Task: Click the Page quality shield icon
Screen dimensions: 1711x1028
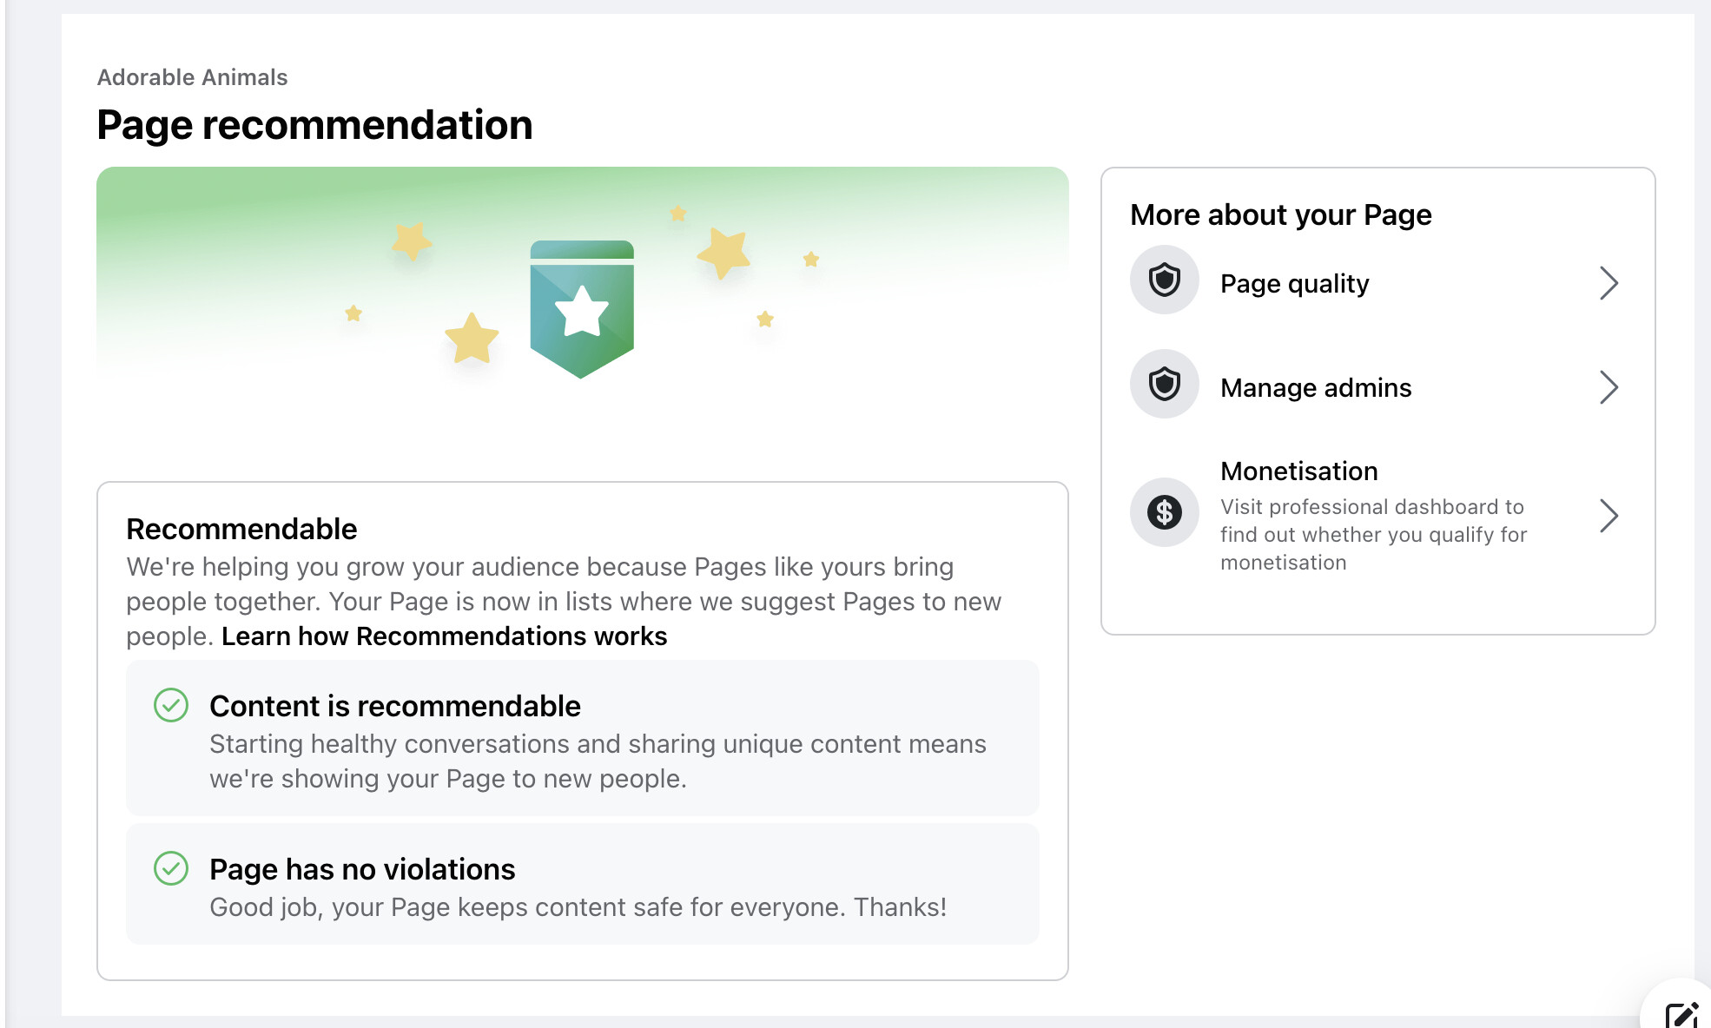Action: pos(1164,280)
